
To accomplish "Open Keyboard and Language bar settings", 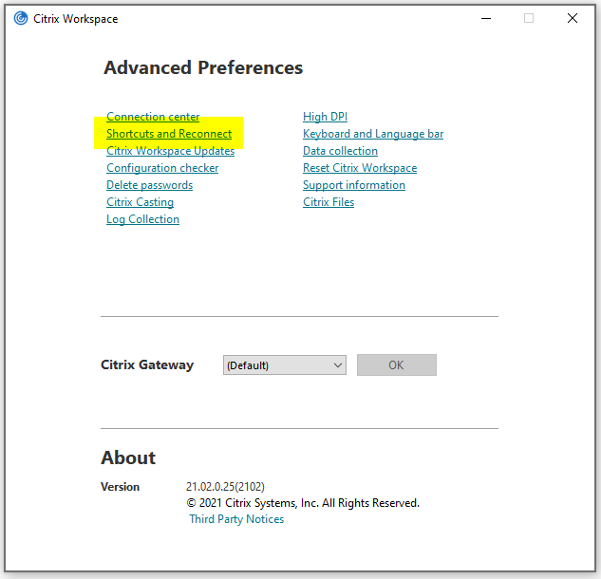I will point(373,134).
